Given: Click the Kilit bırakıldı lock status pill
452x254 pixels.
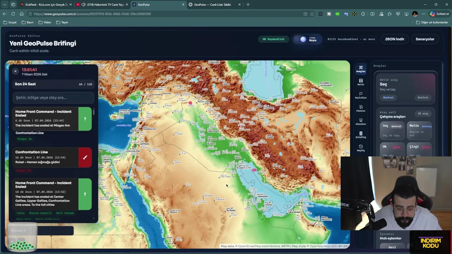Looking at the screenshot, I should point(351,39).
